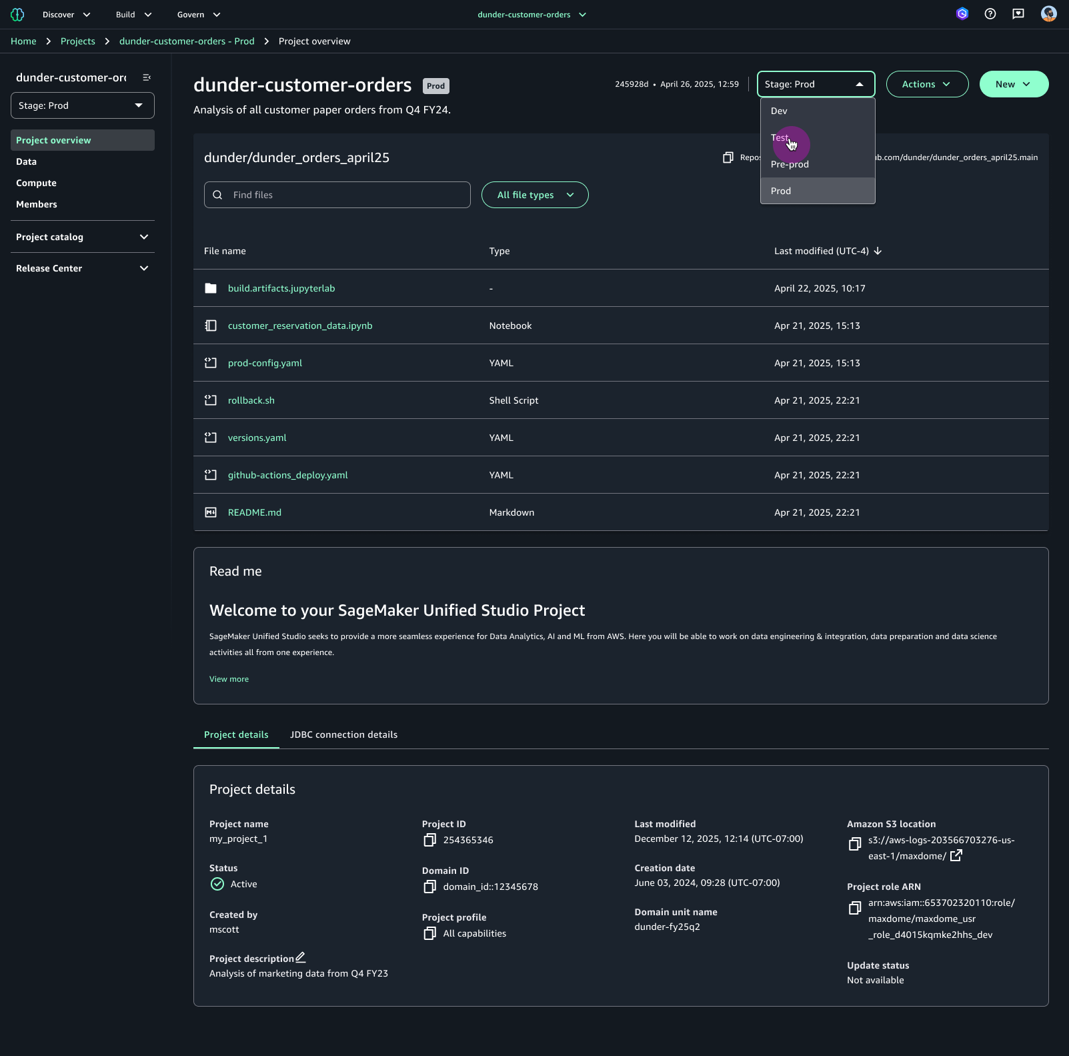
Task: Open the Govern menu
Action: (x=197, y=14)
